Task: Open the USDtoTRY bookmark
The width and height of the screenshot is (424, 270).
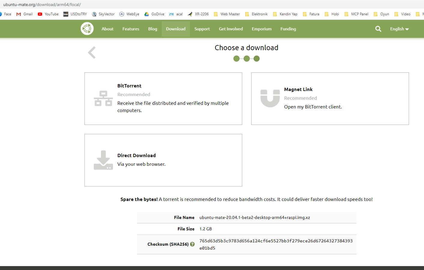Action: [x=75, y=14]
